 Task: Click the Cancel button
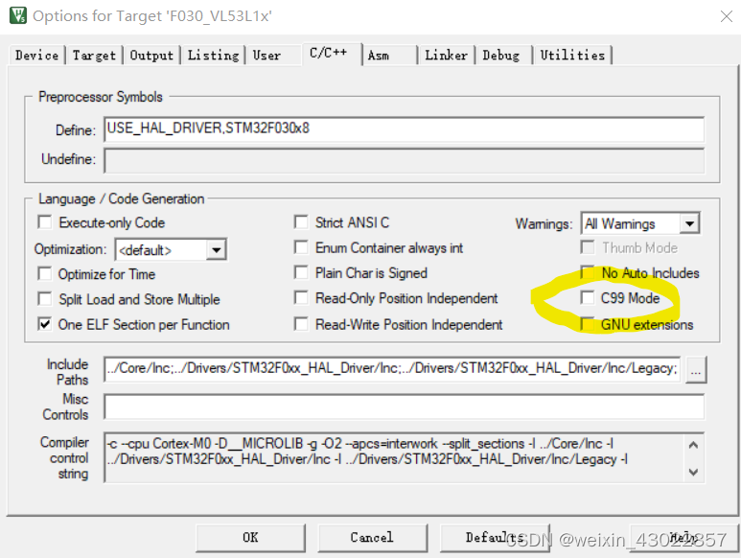coord(372,538)
